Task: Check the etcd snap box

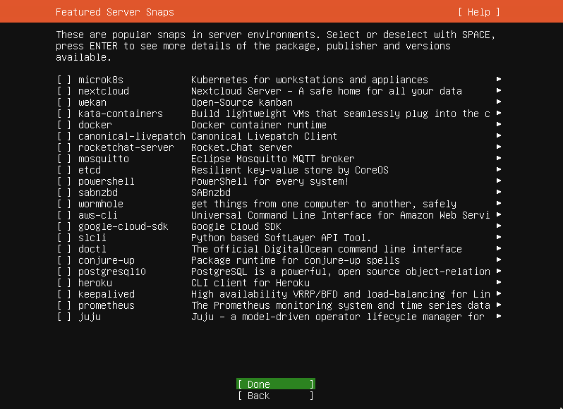Action: [x=64, y=170]
